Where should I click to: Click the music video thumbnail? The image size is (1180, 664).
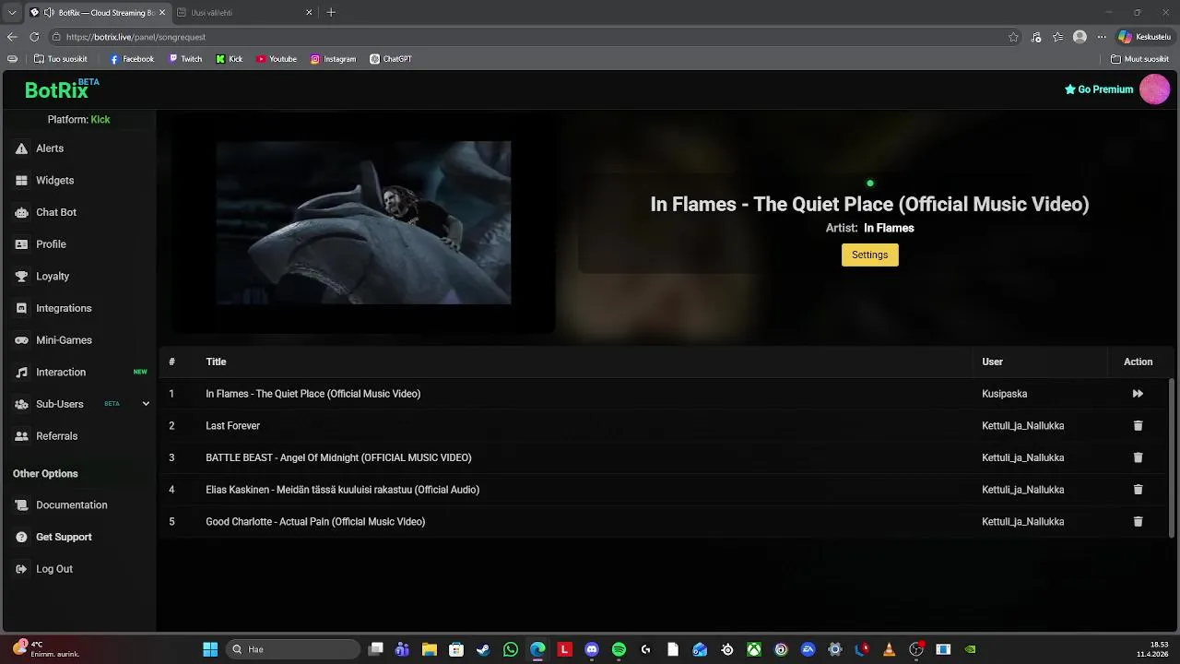click(363, 222)
